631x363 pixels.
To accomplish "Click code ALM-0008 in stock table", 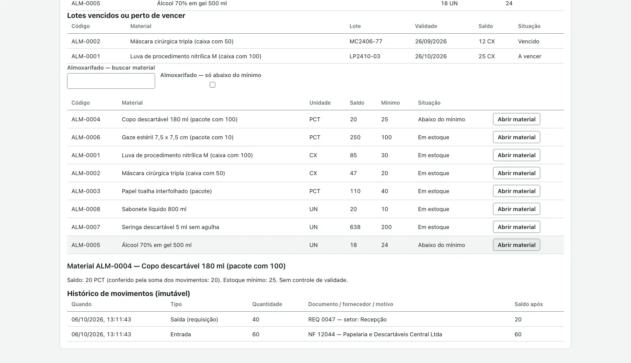I will (86, 209).
